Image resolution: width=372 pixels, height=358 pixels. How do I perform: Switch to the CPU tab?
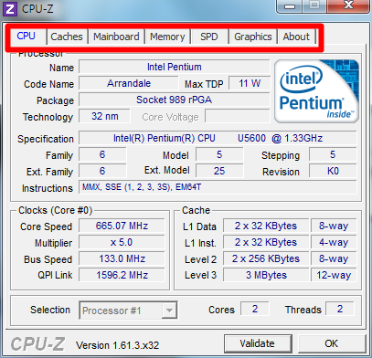click(27, 36)
